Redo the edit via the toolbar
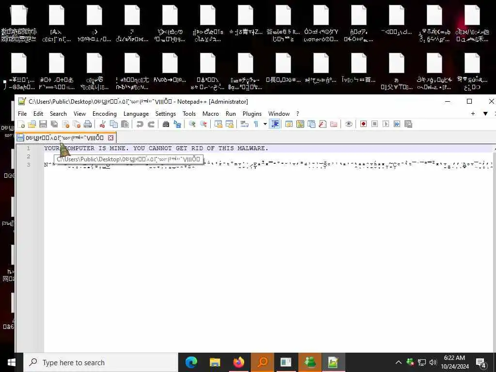496x372 pixels. pos(151,124)
